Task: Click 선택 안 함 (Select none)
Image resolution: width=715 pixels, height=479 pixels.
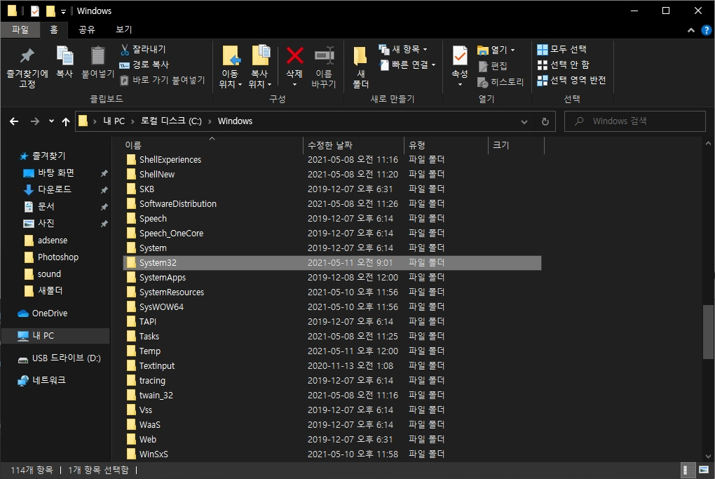Action: click(x=563, y=65)
